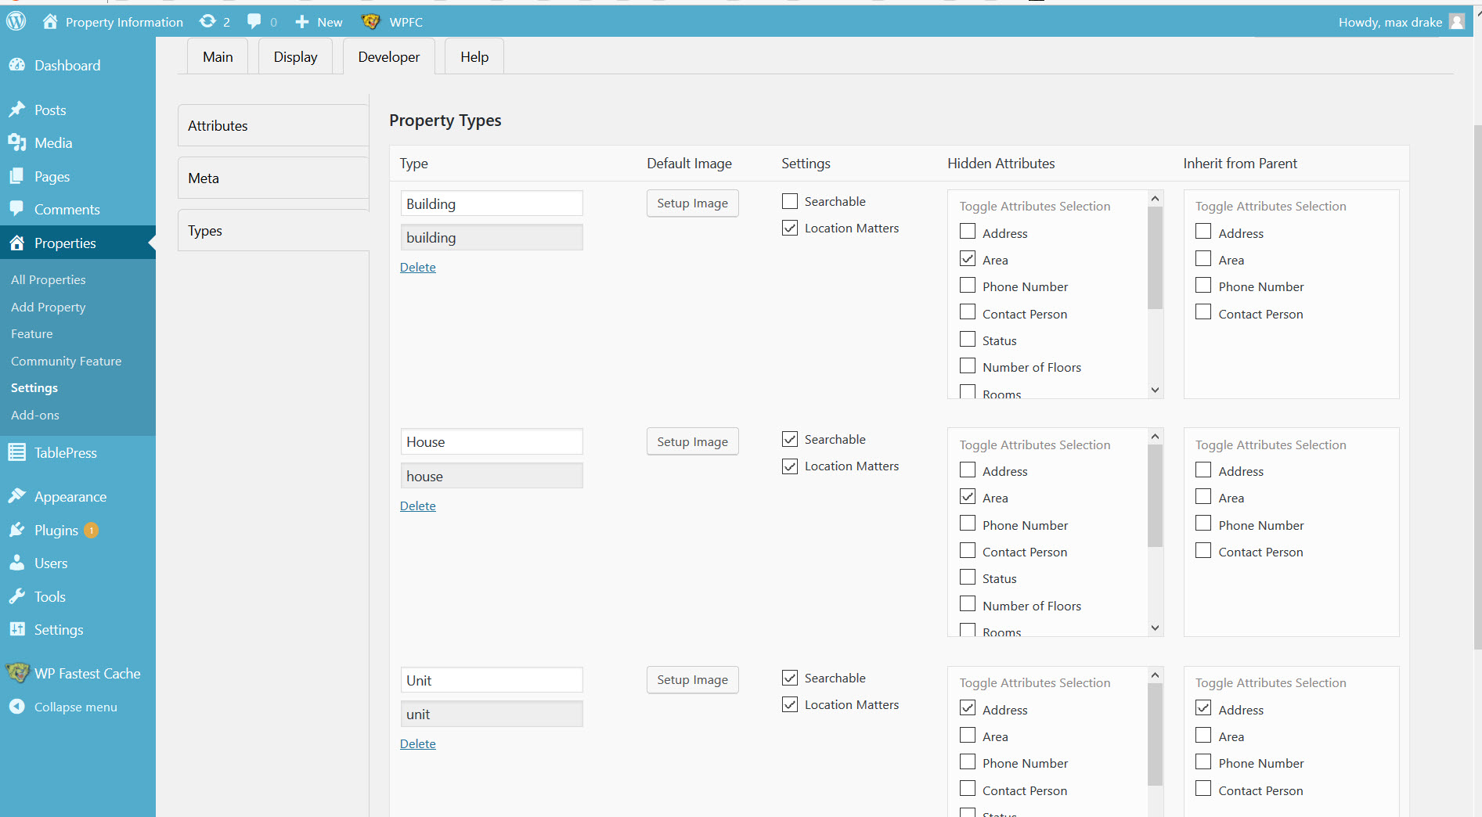Open the updates icon in admin bar
Screen dimensions: 1482x817
click(207, 21)
